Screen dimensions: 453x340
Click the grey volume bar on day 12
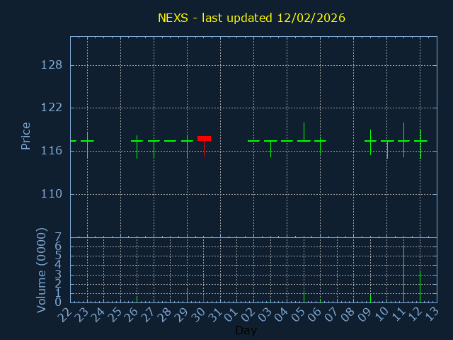pyautogui.click(x=420, y=287)
